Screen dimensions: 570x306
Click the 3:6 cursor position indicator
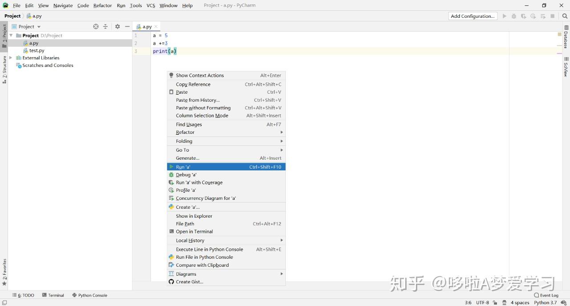pyautogui.click(x=468, y=302)
